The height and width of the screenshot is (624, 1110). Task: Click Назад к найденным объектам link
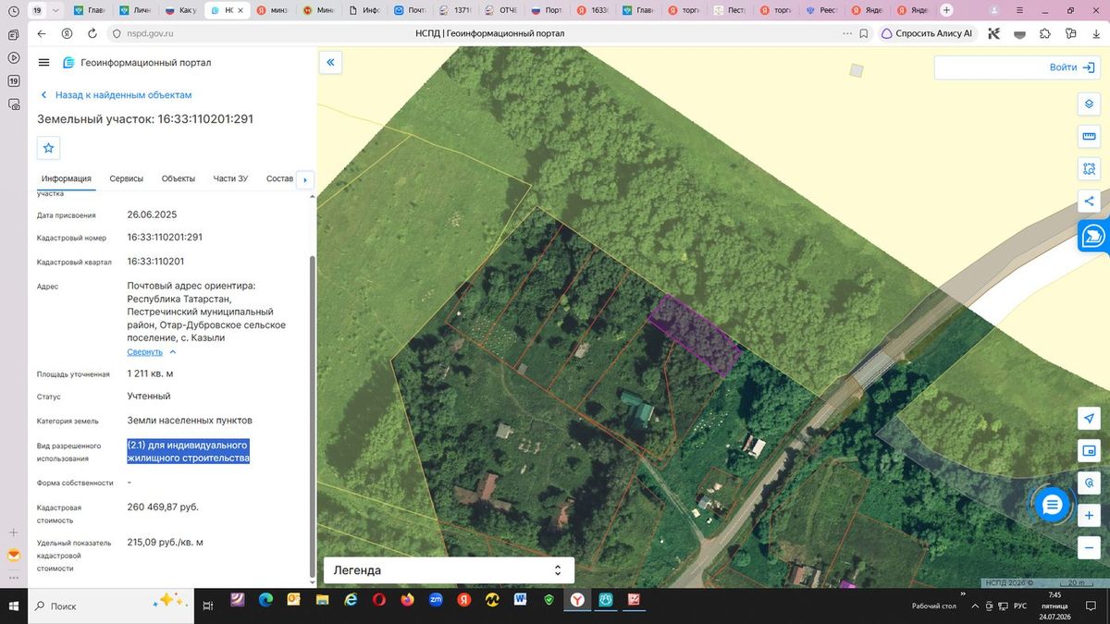pos(117,95)
